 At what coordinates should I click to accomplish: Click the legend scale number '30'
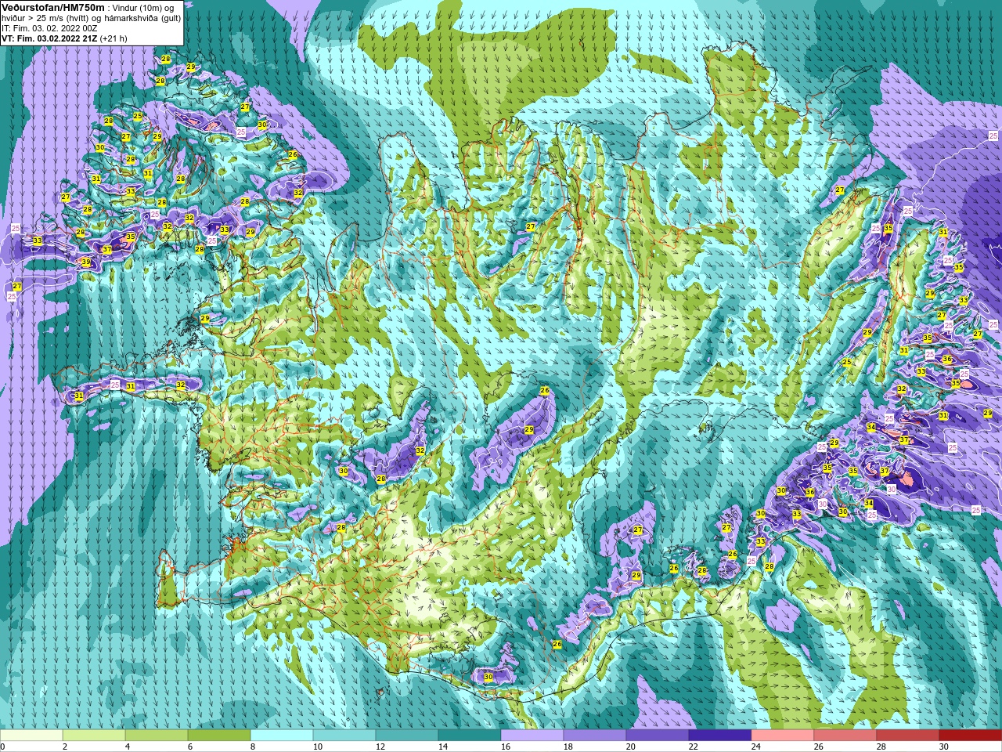[944, 747]
